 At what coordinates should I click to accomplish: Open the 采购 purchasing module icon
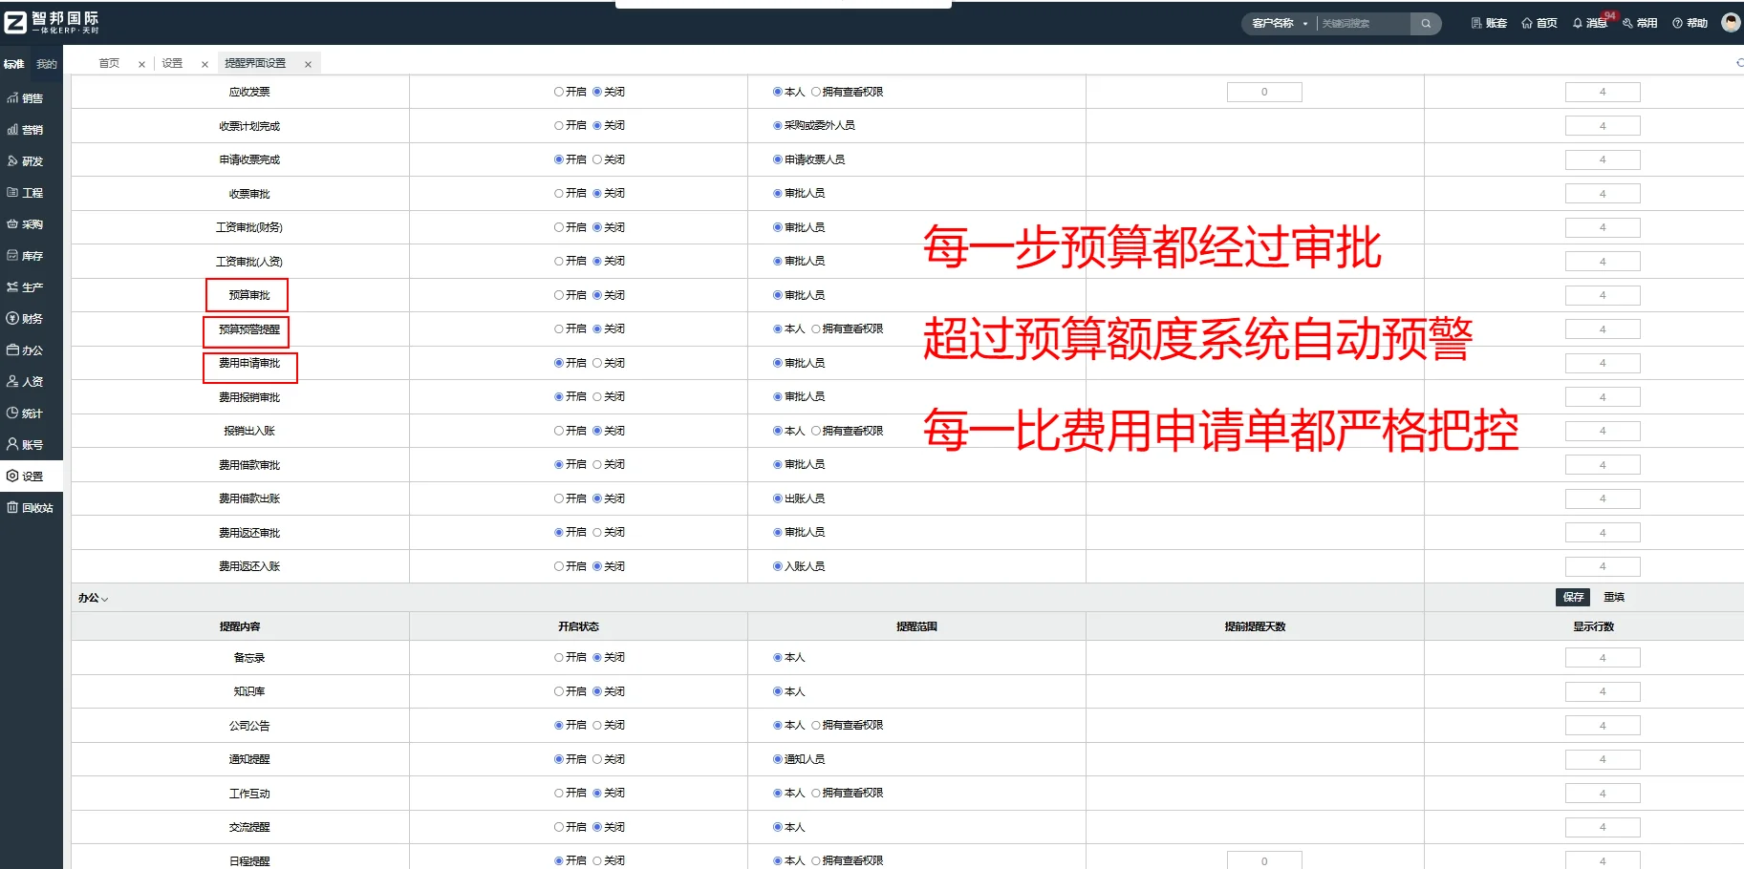[13, 224]
